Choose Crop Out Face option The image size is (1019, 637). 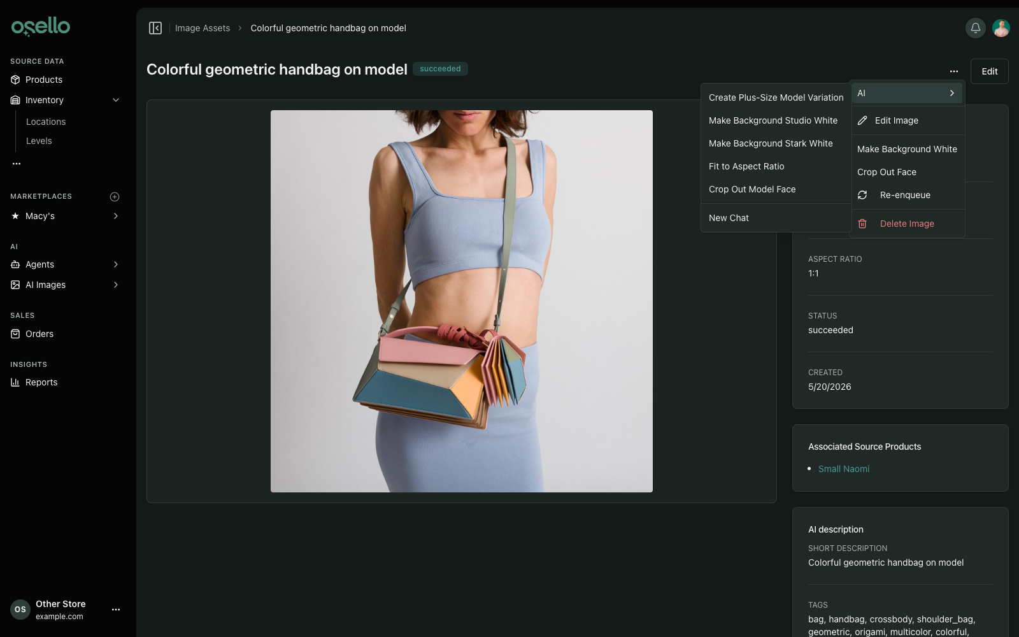pos(907,172)
